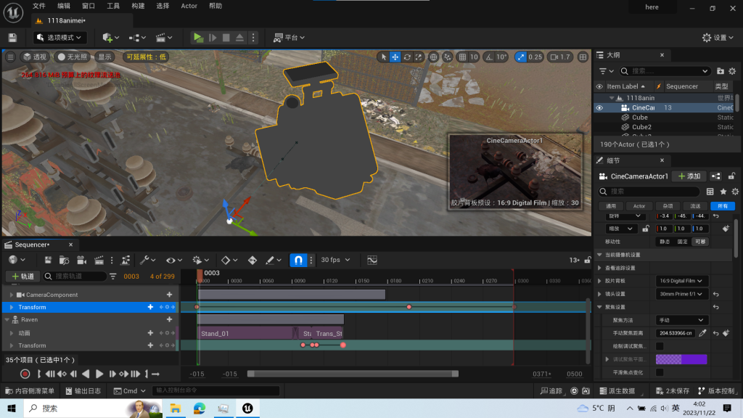Click the 设置 settings button in toolbar
This screenshot has width=743, height=418.
tap(718, 38)
